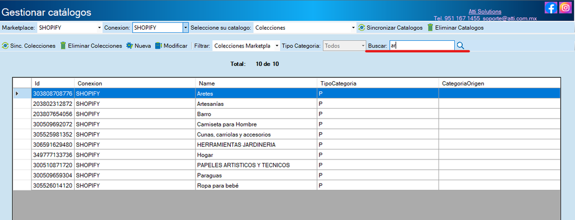
Task: Click Id cell 349777133736
Action: (x=53, y=155)
